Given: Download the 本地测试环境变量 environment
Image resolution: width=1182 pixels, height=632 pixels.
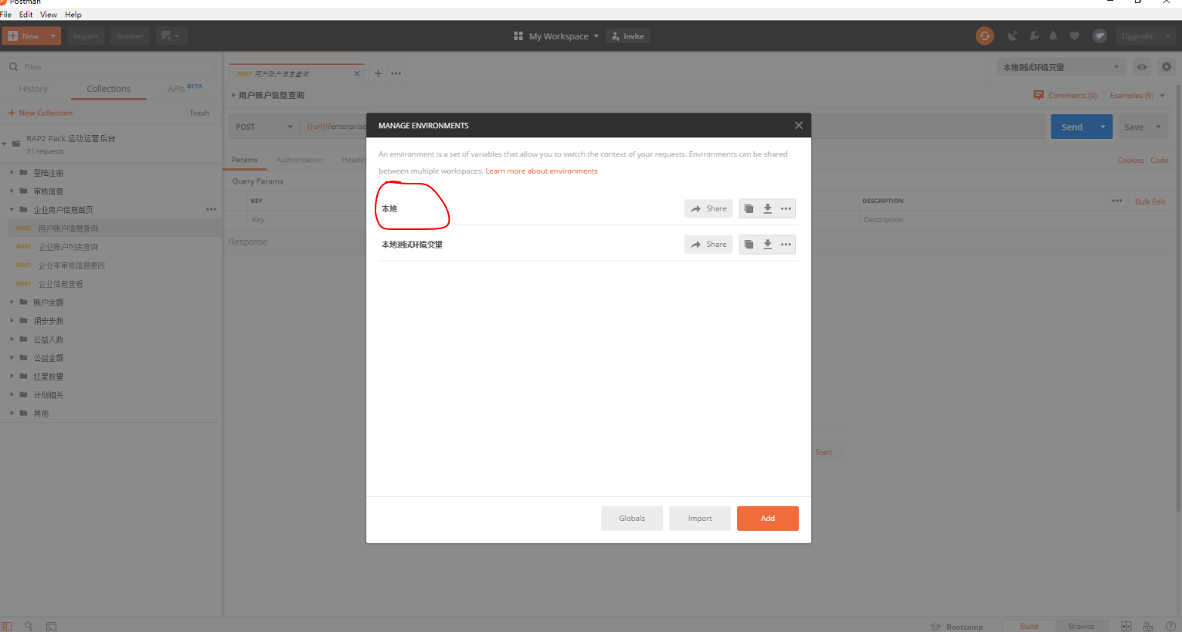Looking at the screenshot, I should 766,244.
